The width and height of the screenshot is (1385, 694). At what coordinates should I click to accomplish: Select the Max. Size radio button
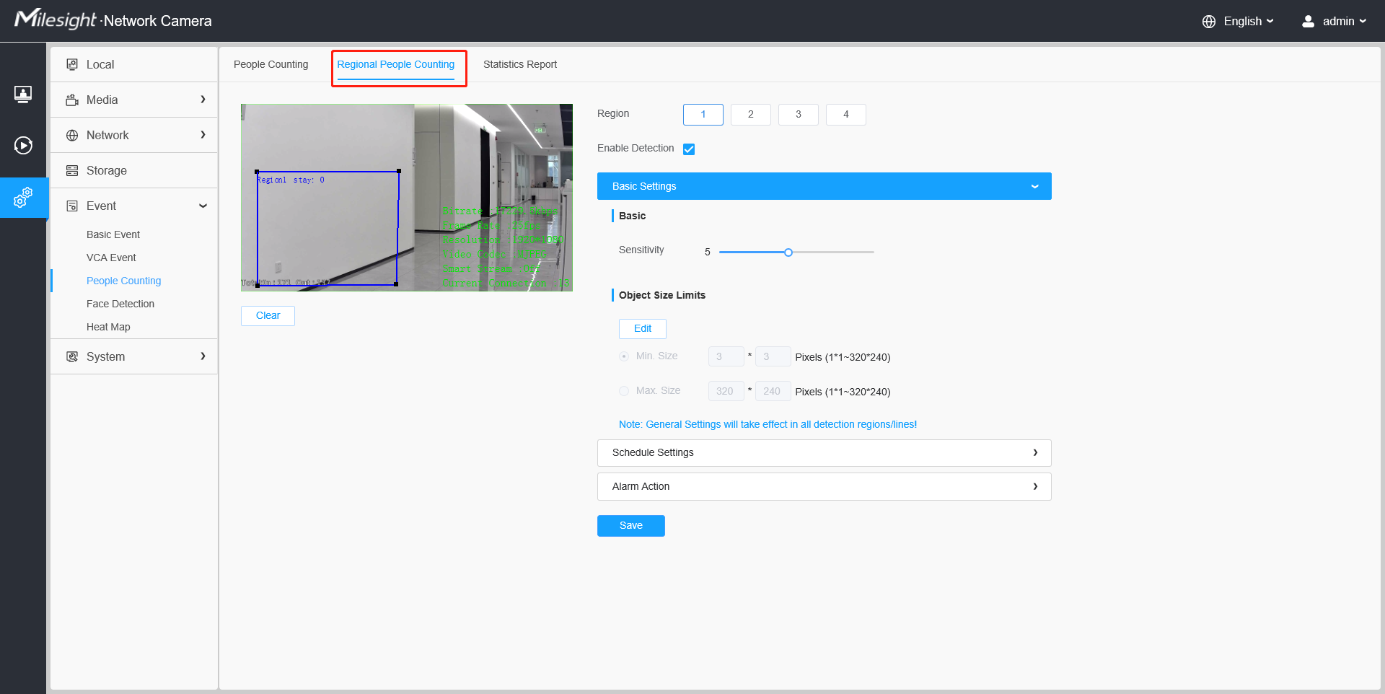tap(624, 391)
